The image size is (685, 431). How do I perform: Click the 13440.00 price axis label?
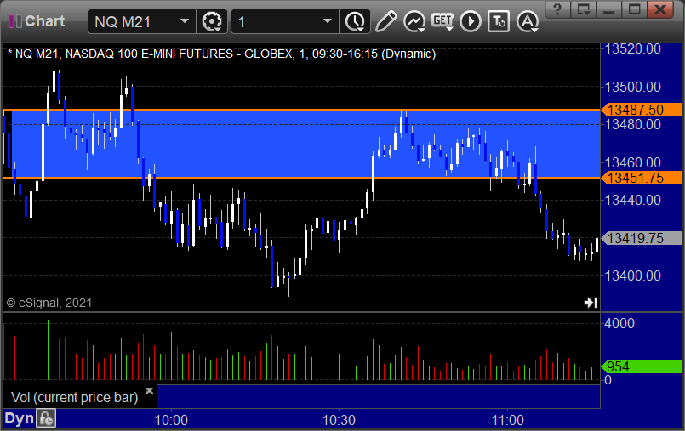[x=632, y=201]
